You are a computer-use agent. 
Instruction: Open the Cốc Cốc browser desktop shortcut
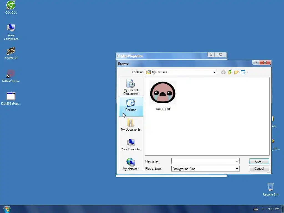11,7
